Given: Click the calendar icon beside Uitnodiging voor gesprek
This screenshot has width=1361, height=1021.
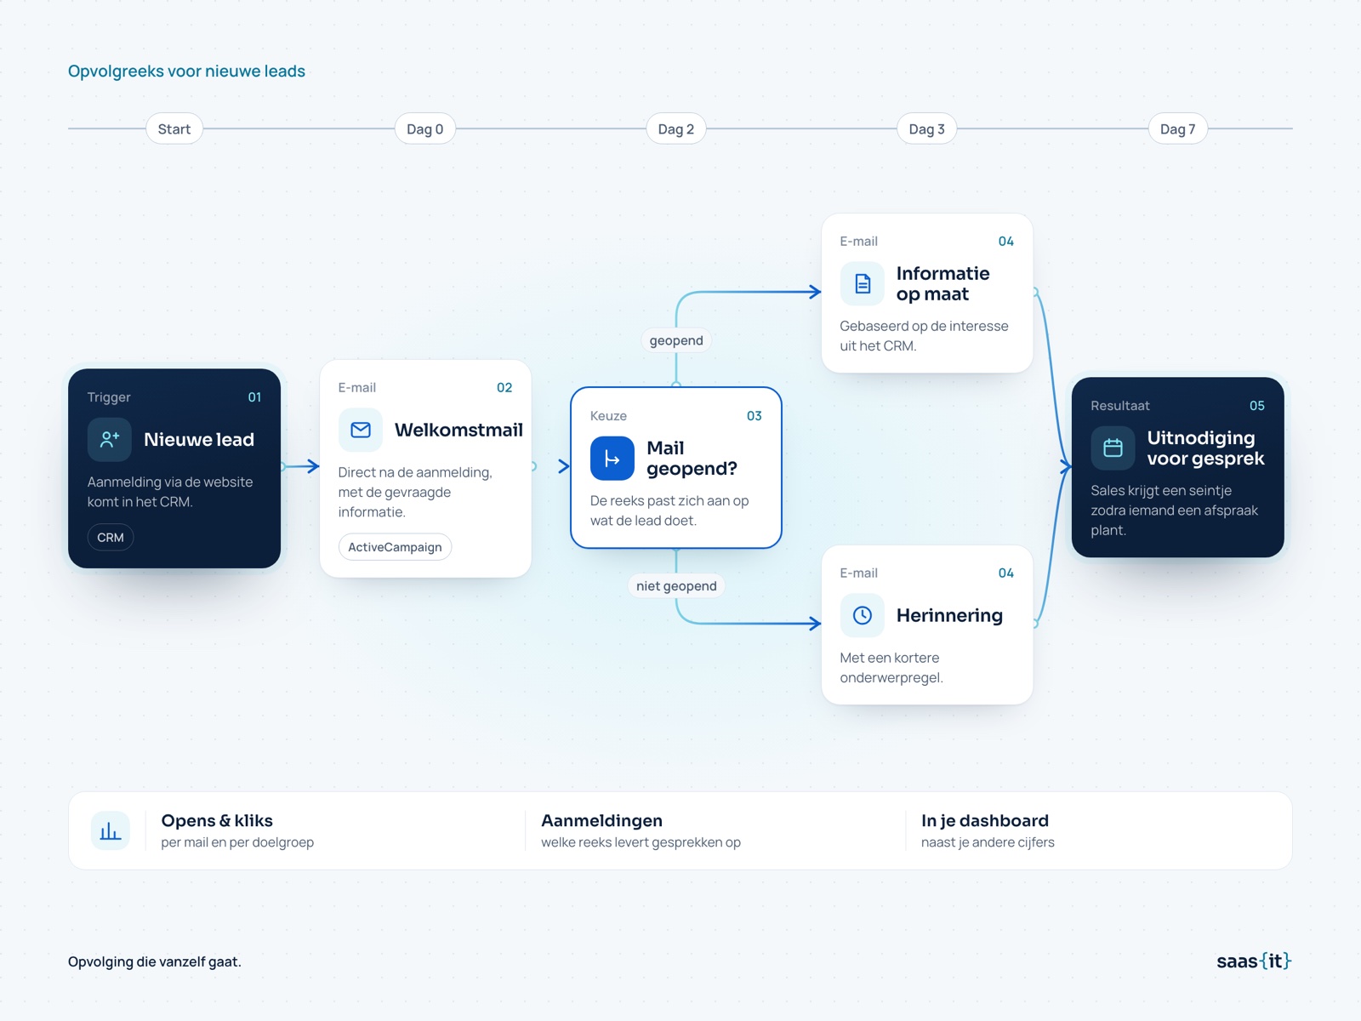Looking at the screenshot, I should [1113, 448].
